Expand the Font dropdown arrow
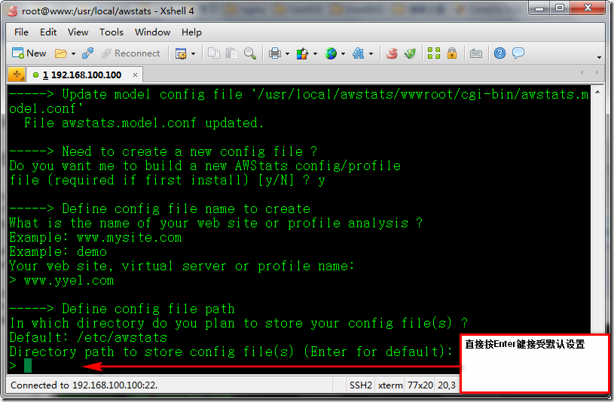Viewport: 614px width, 402px height. coord(371,53)
